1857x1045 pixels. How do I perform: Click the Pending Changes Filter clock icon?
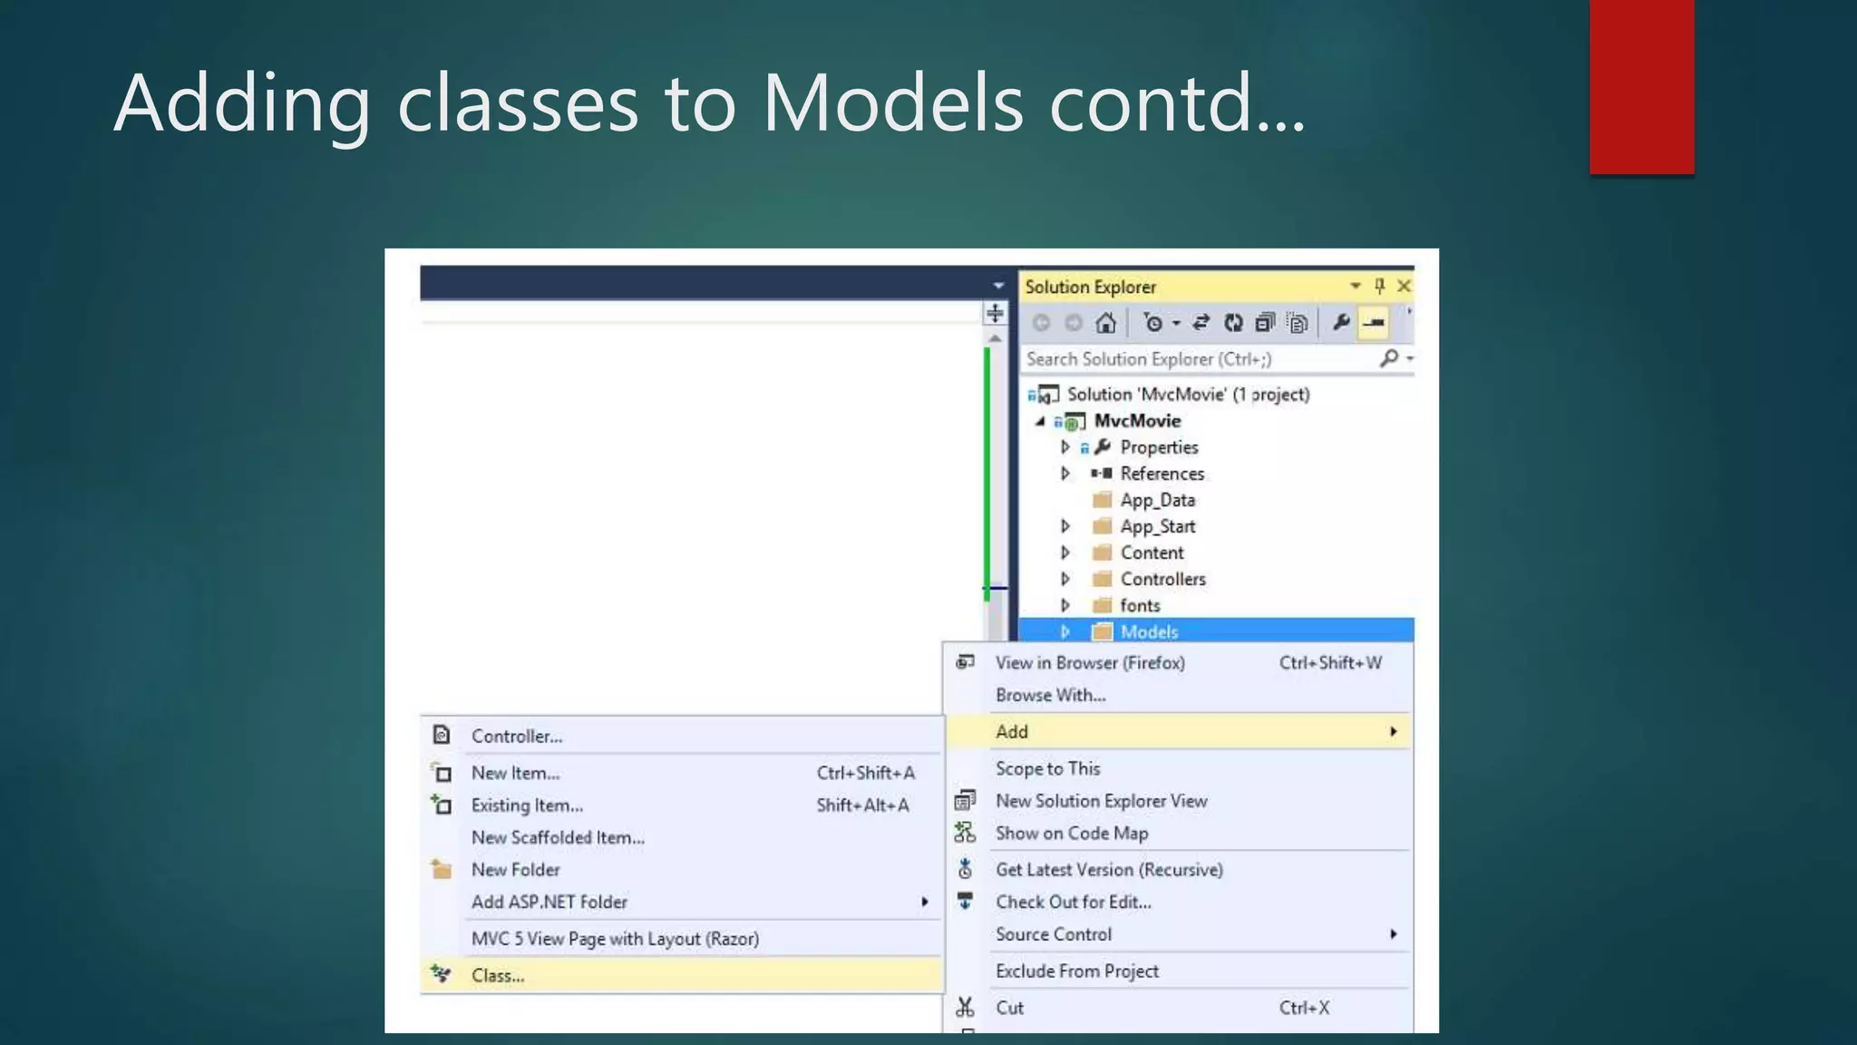click(x=1152, y=323)
